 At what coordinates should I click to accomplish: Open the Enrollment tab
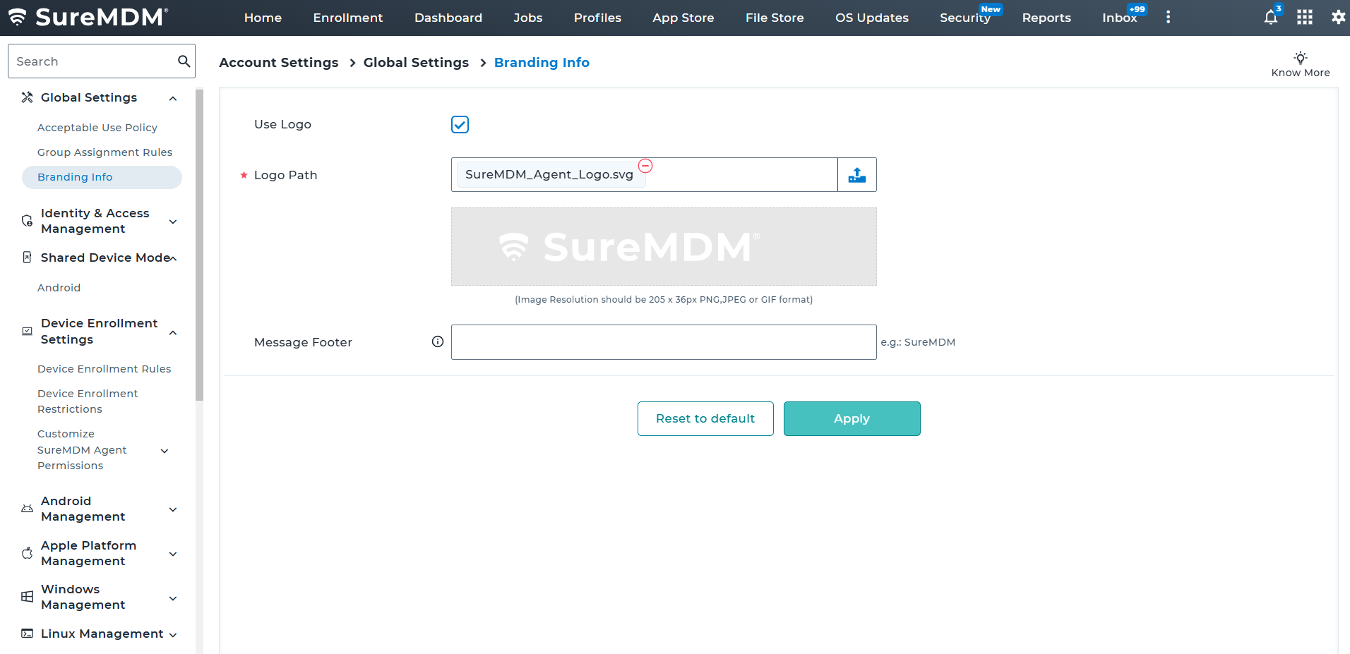[x=348, y=18]
